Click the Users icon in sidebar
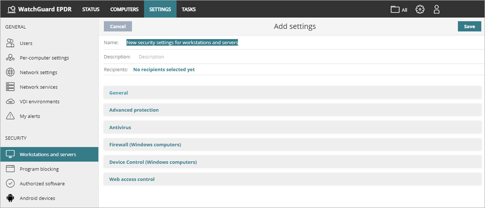The height and width of the screenshot is (208, 485). click(x=11, y=43)
